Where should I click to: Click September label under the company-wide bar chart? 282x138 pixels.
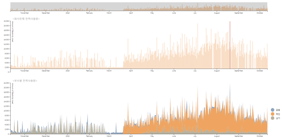click(239, 71)
